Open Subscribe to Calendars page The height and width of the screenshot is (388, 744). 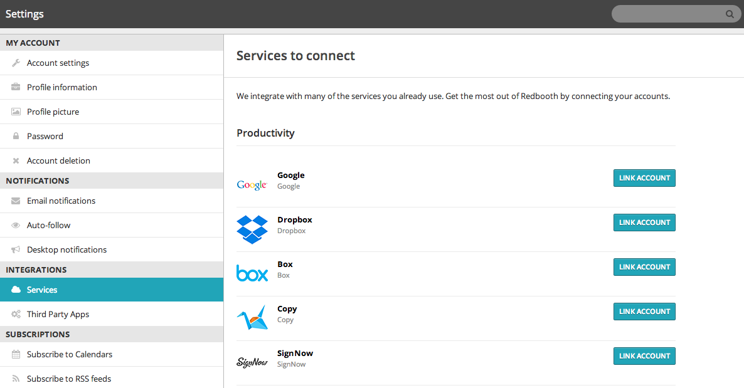click(x=70, y=354)
